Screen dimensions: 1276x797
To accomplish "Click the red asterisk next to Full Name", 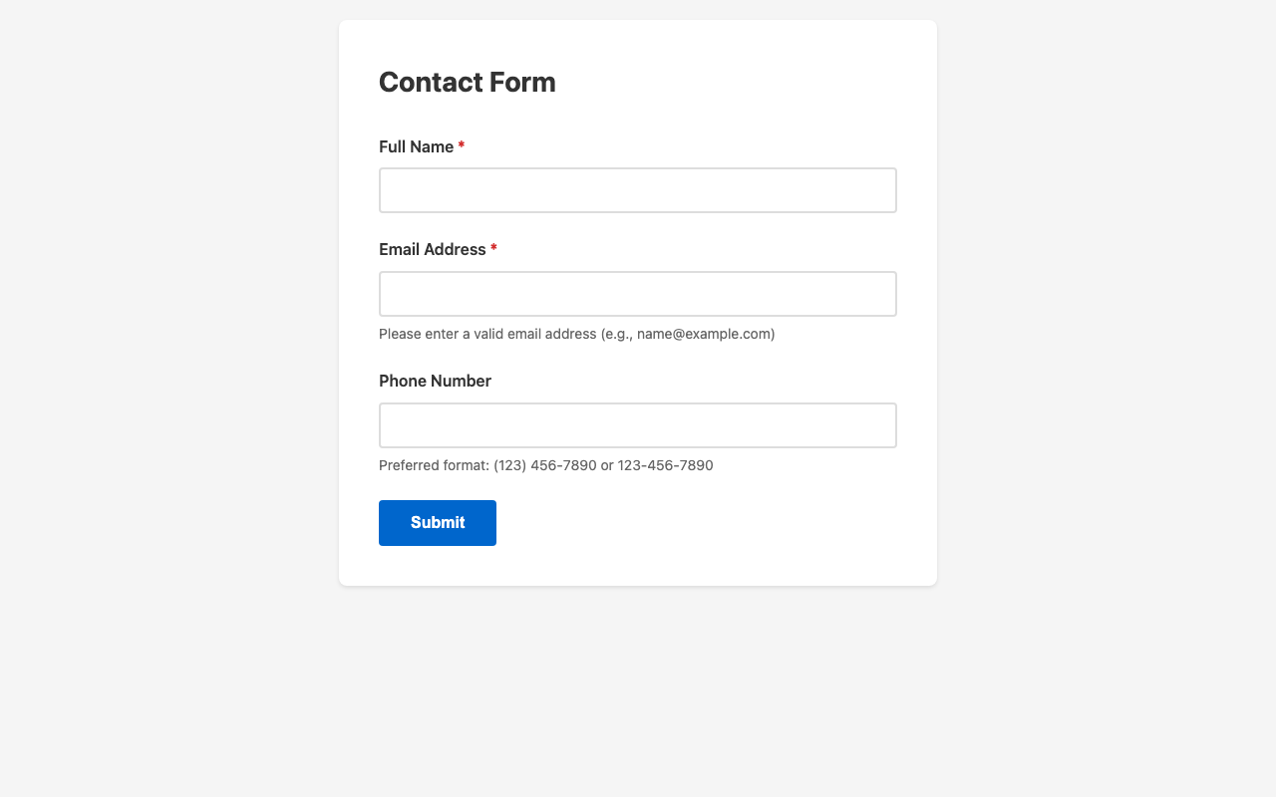I will 461,144.
